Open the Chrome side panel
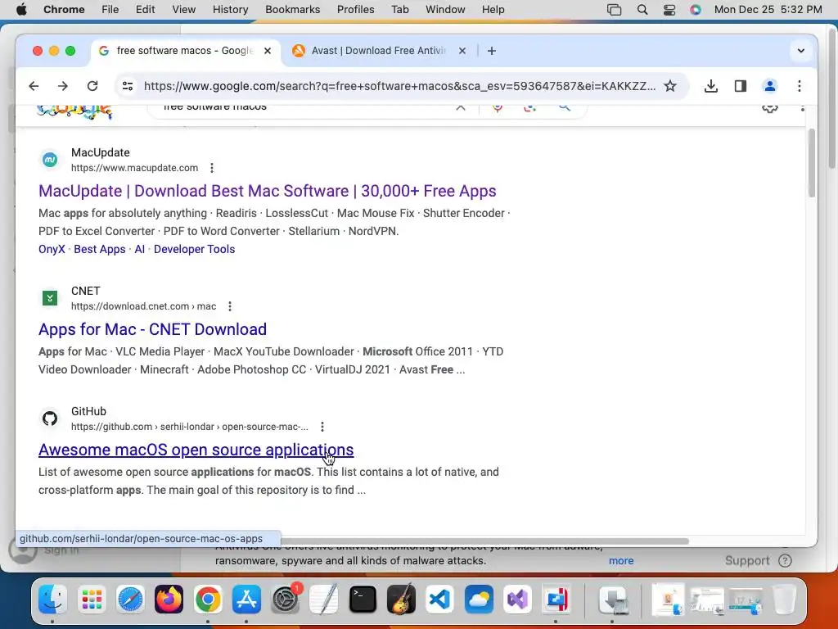838x629 pixels. point(740,86)
